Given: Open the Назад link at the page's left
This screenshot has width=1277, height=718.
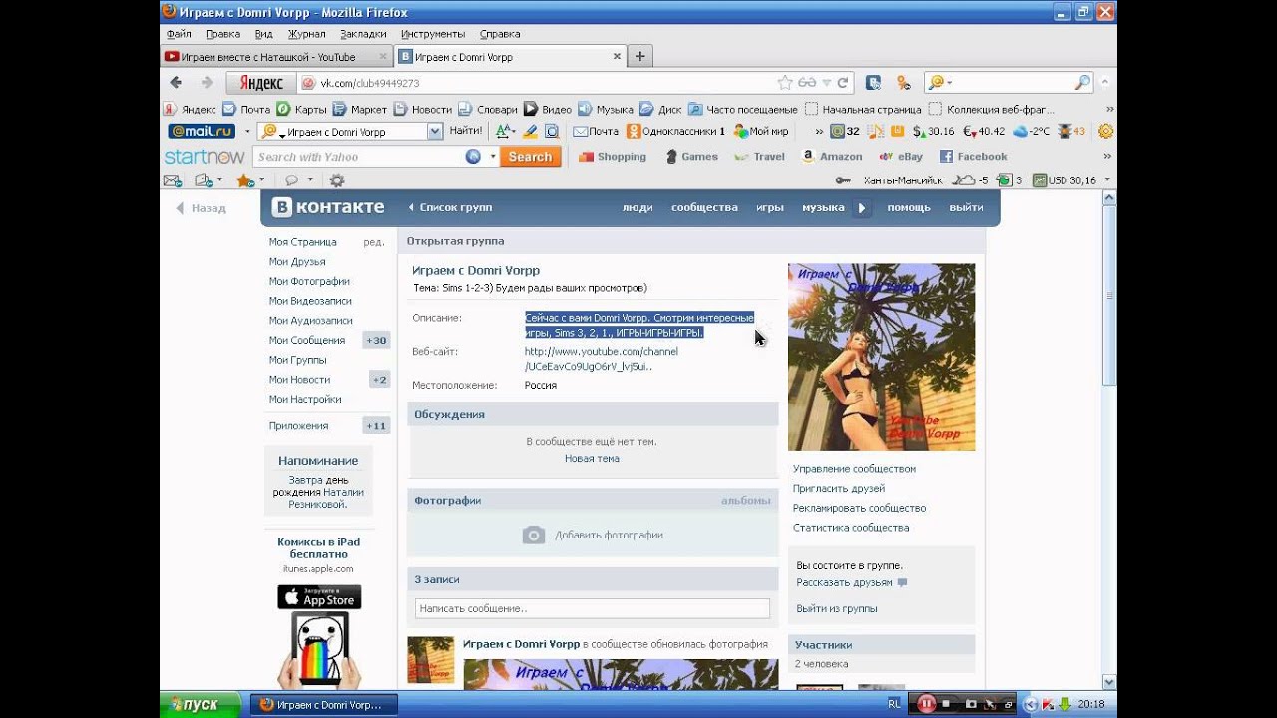Looking at the screenshot, I should click(202, 208).
